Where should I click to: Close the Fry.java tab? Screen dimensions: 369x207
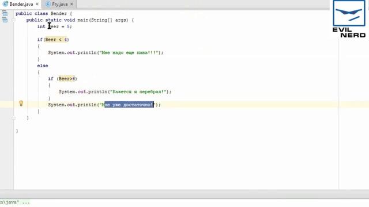coord(71,4)
